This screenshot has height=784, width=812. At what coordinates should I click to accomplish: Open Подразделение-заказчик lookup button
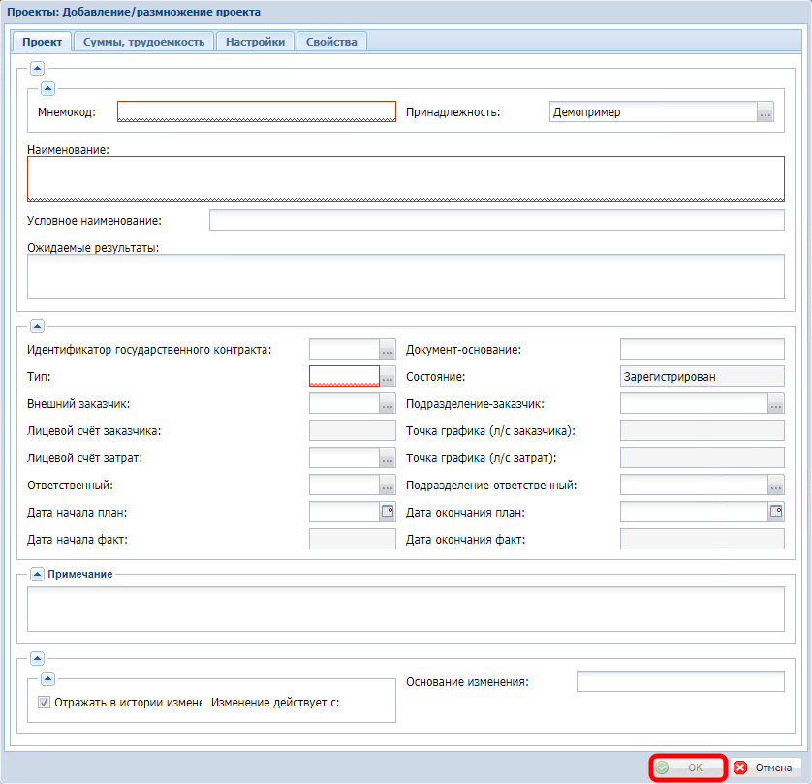pyautogui.click(x=775, y=403)
